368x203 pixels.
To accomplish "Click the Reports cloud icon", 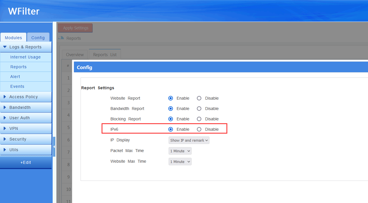I will (x=61, y=38).
